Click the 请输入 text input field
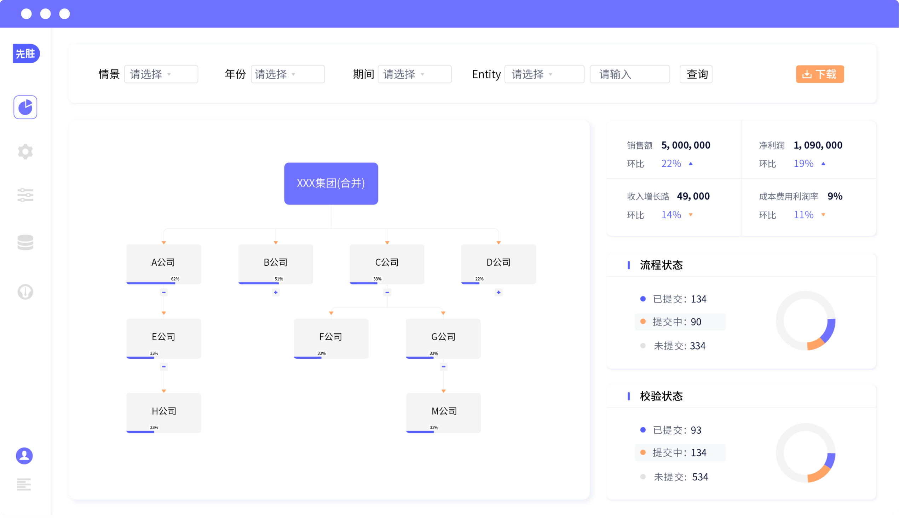Image resolution: width=899 pixels, height=520 pixels. click(x=630, y=74)
